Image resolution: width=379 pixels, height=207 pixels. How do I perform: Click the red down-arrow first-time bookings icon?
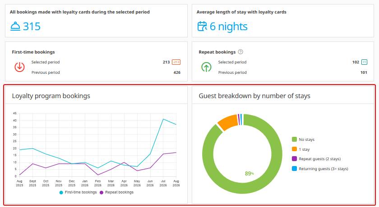pyautogui.click(x=19, y=67)
